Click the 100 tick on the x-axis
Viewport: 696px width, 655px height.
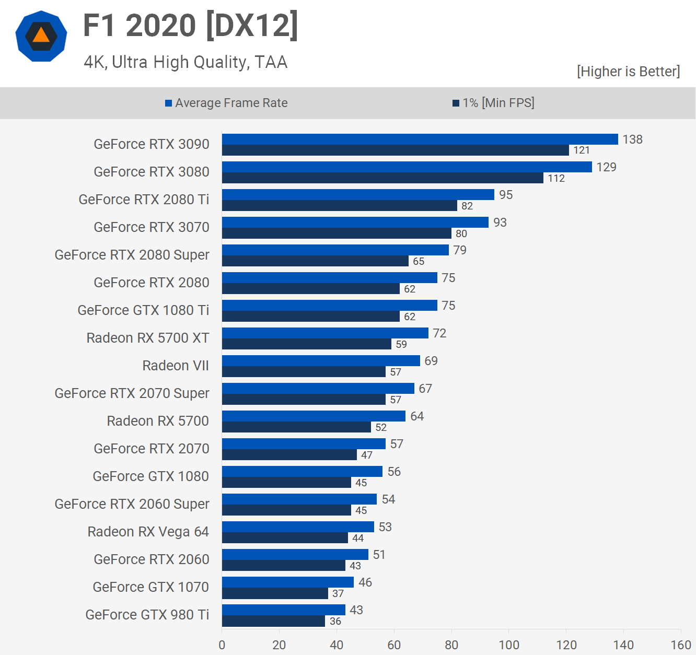pyautogui.click(x=509, y=645)
